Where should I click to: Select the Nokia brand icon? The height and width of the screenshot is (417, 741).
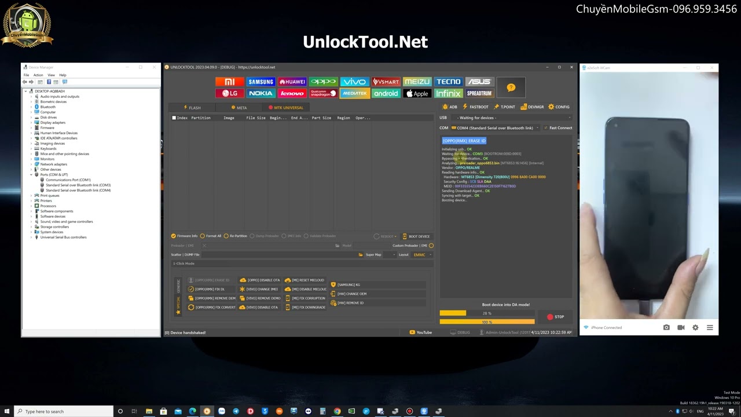[261, 93]
